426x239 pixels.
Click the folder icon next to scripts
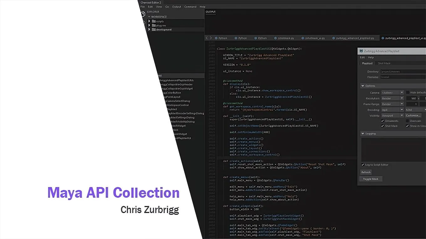coord(153,21)
